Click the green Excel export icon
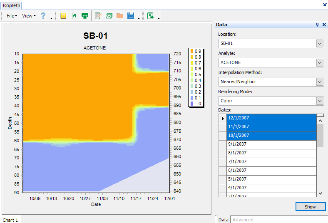Viewport: 328px width, 223px height. 151,16
